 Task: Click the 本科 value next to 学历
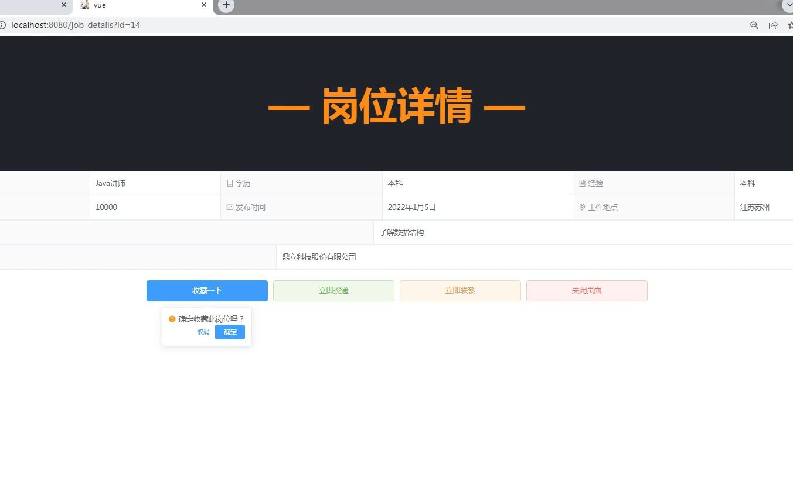click(395, 183)
